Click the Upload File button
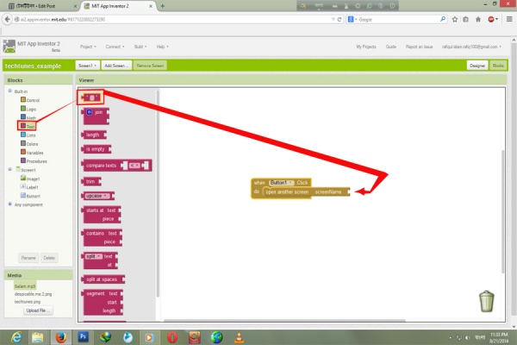Screen dimensions: 517x345 click(38, 310)
